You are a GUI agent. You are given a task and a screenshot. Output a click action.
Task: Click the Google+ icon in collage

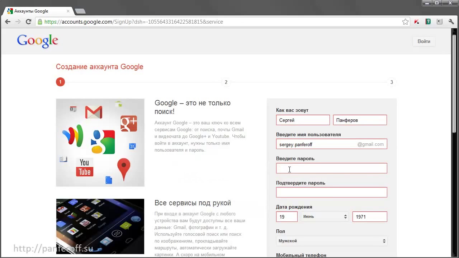(x=129, y=124)
